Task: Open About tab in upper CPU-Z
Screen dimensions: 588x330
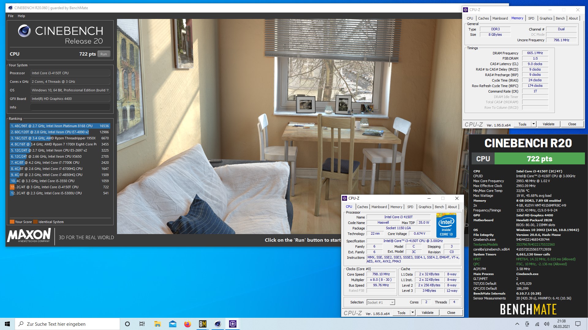Action: coord(573,18)
